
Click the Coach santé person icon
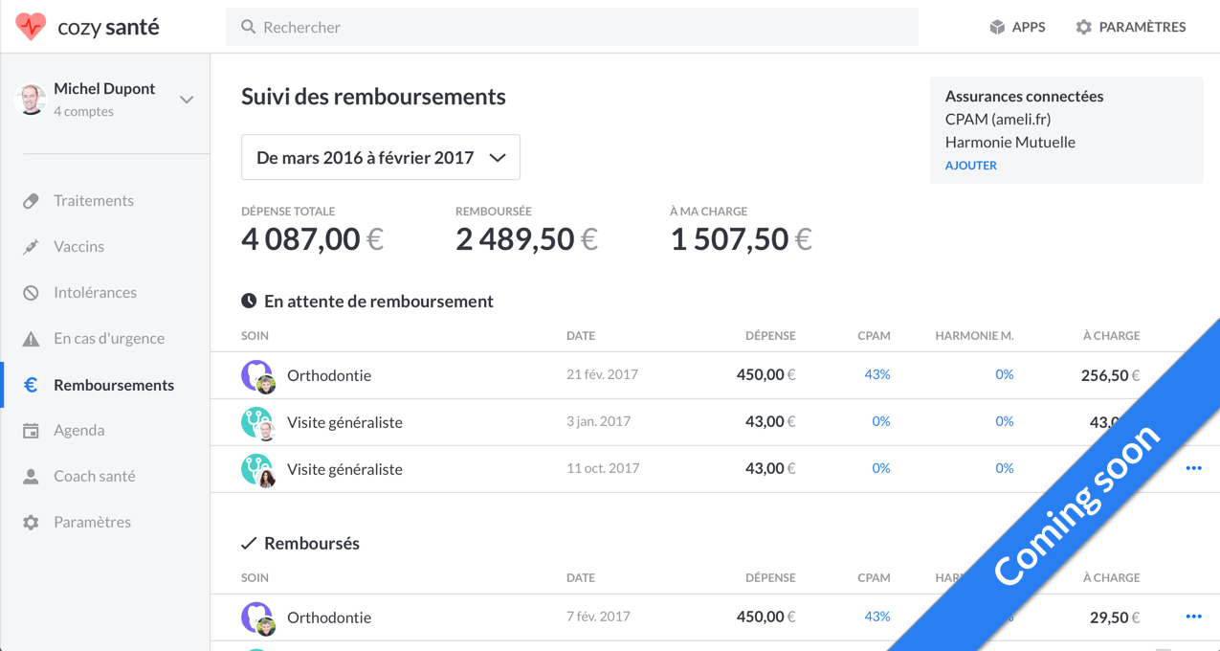click(31, 477)
